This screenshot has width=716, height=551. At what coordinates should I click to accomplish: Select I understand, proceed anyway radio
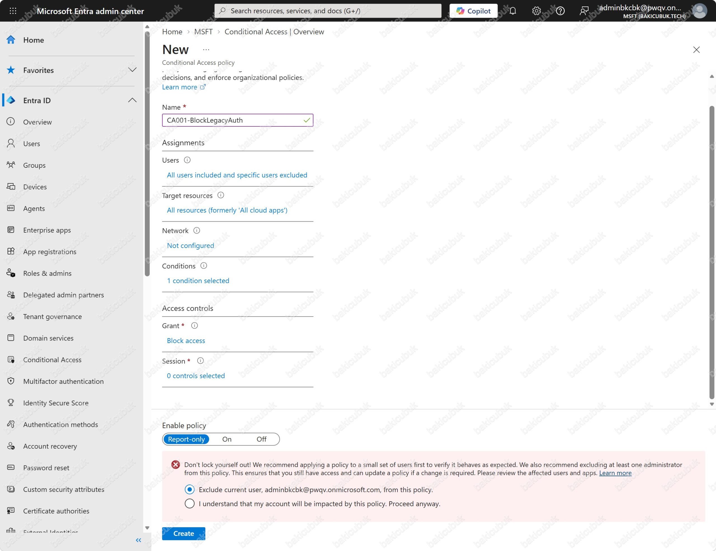coord(190,503)
